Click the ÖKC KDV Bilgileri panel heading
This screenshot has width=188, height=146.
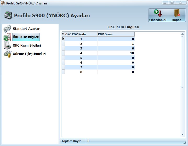(x=123, y=27)
